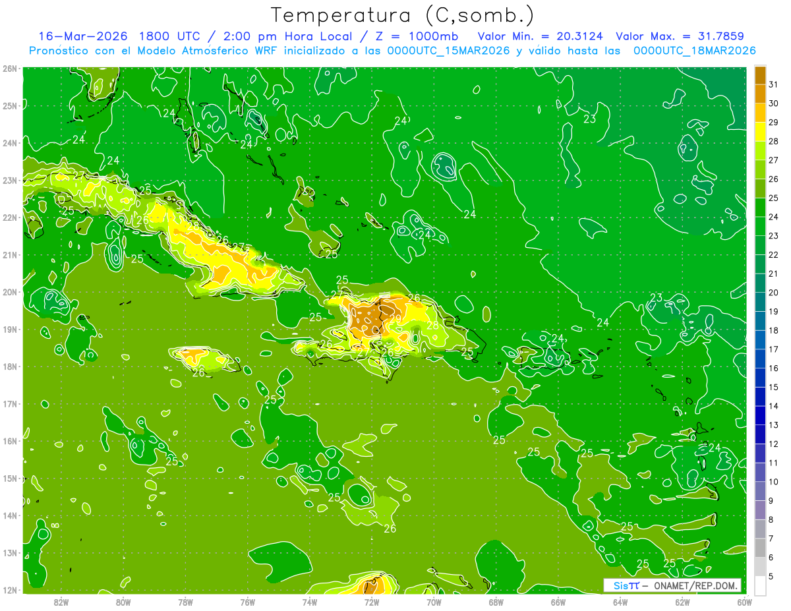Screen dimensions: 791x611
Task: Click legend color band between 6 and 7
Action: [760, 547]
